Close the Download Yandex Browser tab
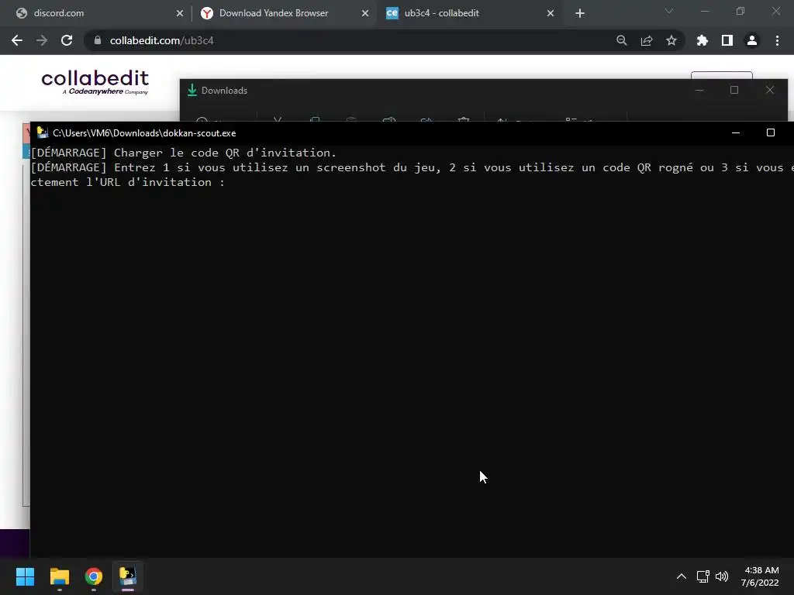The width and height of the screenshot is (794, 595). coord(365,13)
